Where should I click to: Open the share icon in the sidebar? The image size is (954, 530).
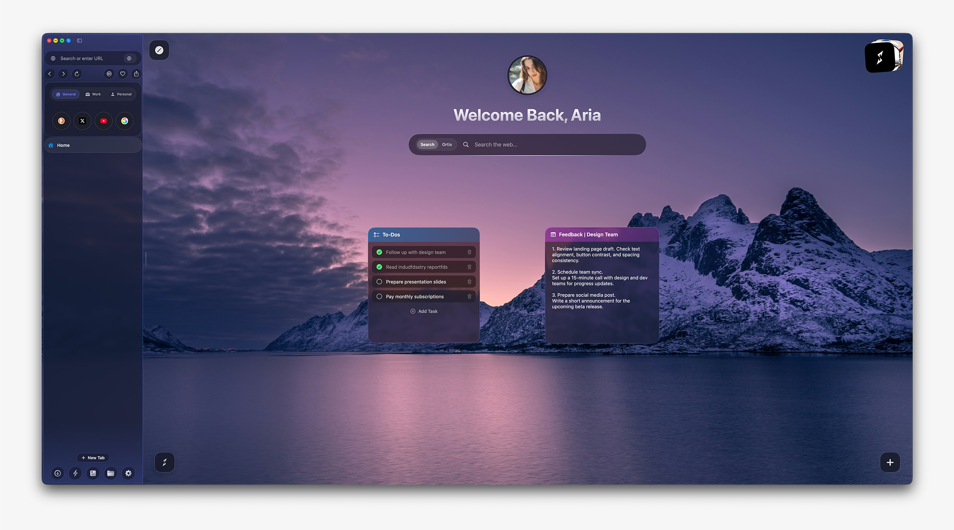point(136,73)
